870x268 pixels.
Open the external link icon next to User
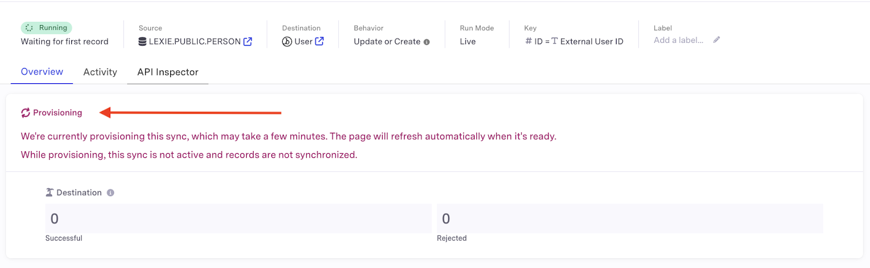coord(320,41)
